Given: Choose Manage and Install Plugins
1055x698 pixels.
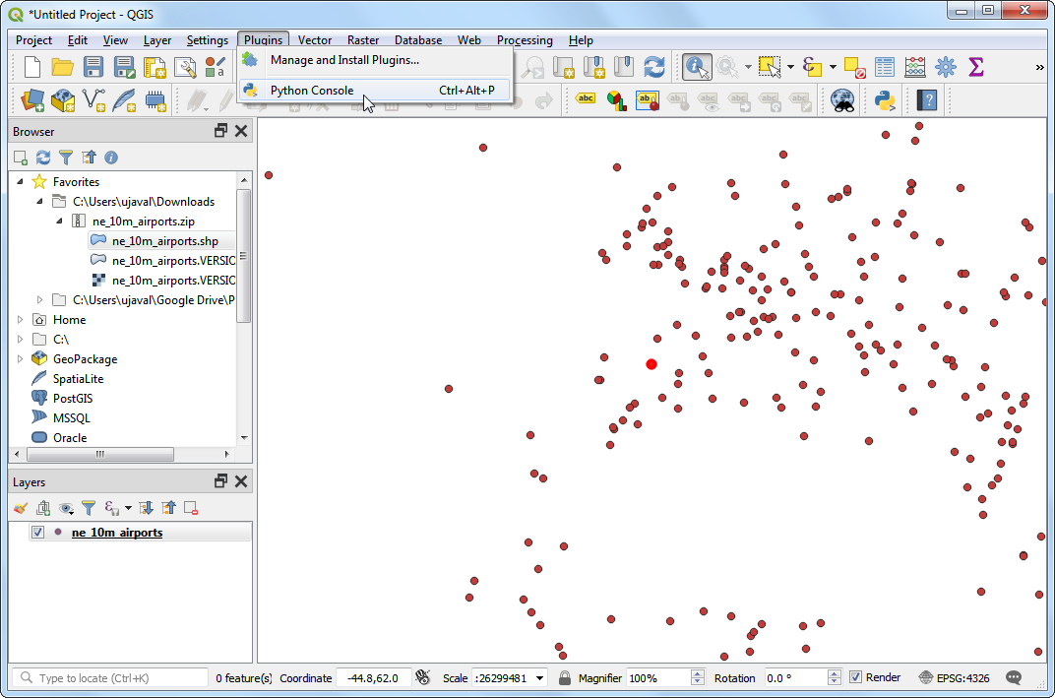Looking at the screenshot, I should click(x=344, y=60).
